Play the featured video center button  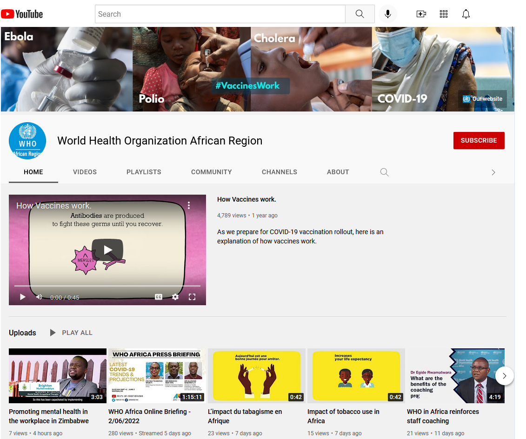(x=107, y=249)
